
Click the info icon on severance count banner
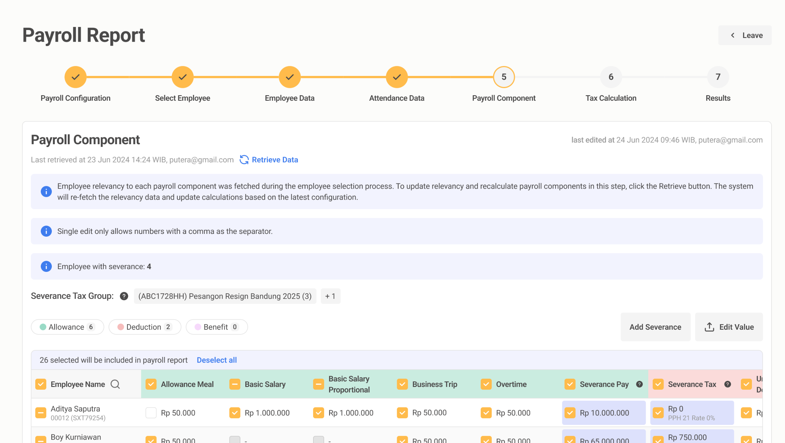tap(46, 266)
